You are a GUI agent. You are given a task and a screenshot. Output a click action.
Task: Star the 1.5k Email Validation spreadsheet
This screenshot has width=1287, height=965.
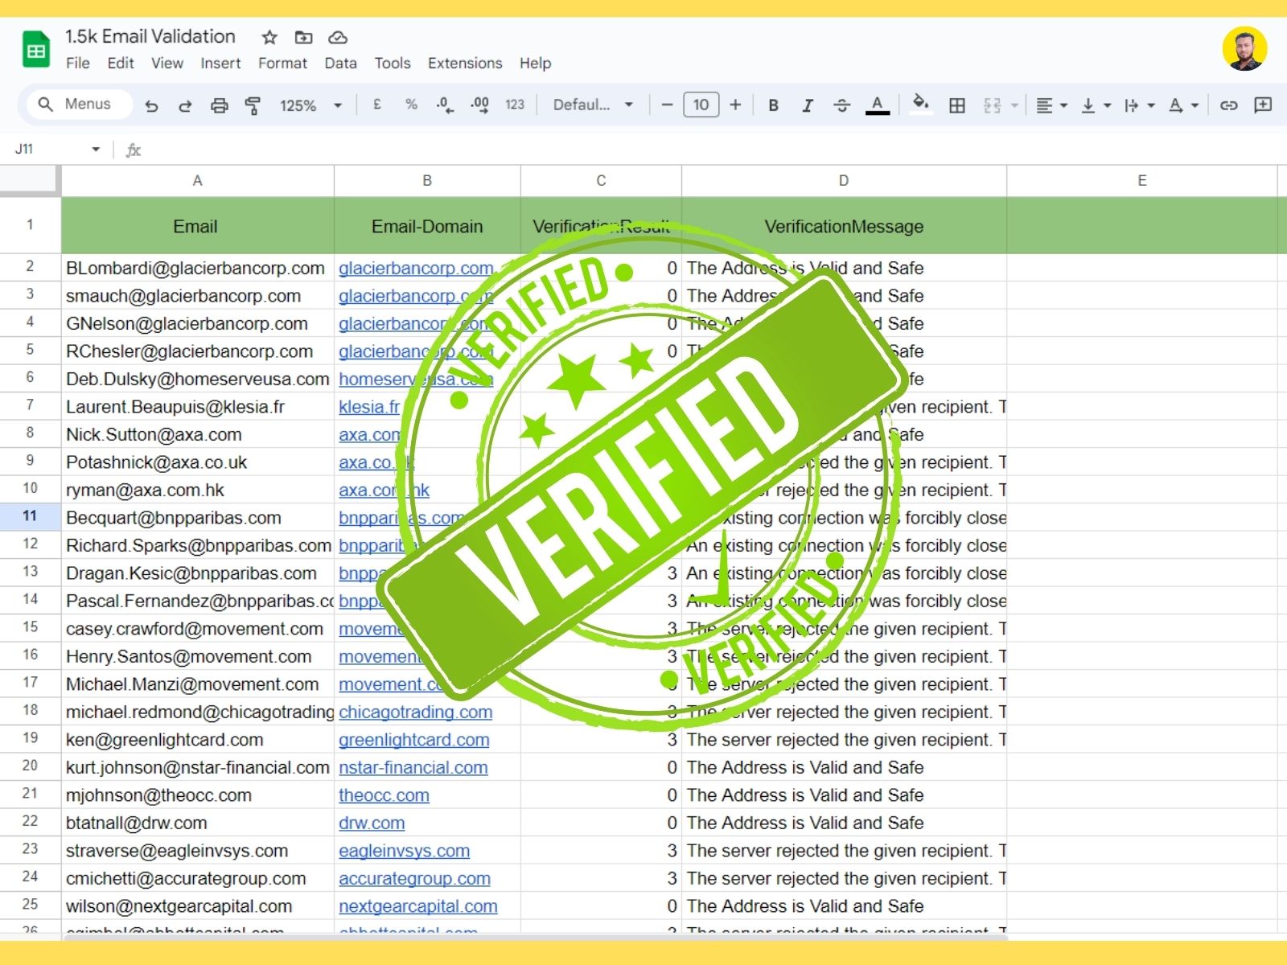coord(269,37)
